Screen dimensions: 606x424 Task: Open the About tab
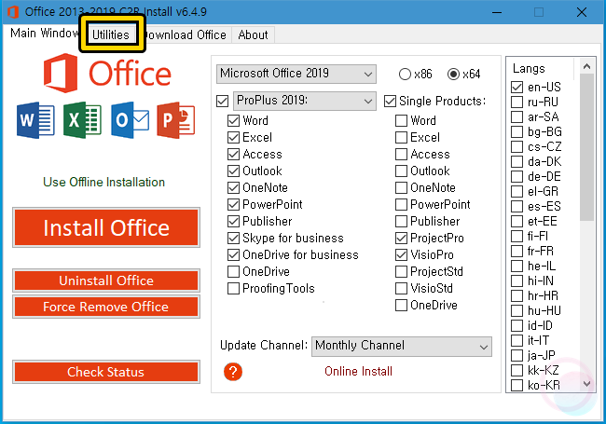click(x=254, y=34)
